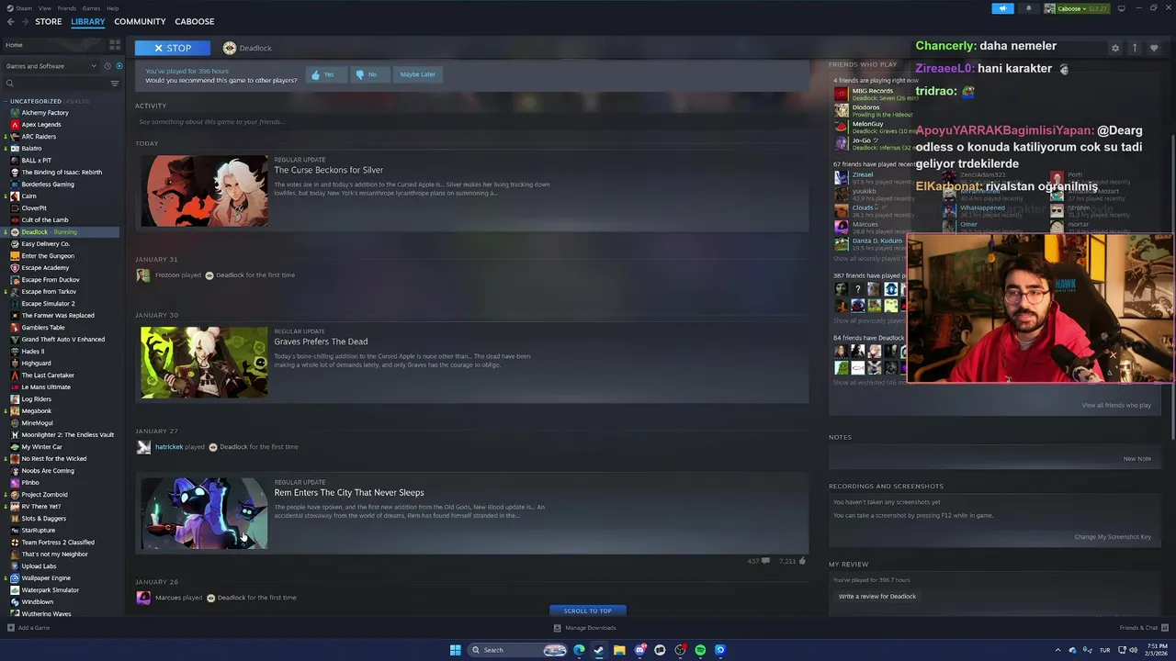Open Manage Downloads

584,628
